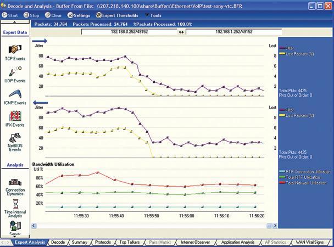Click the 192.168.0.252/49152 address field
334x247 pixels.
pos(129,32)
